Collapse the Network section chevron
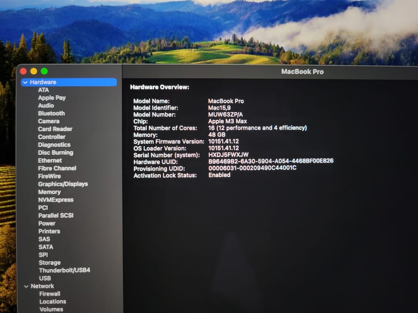 tap(26, 286)
